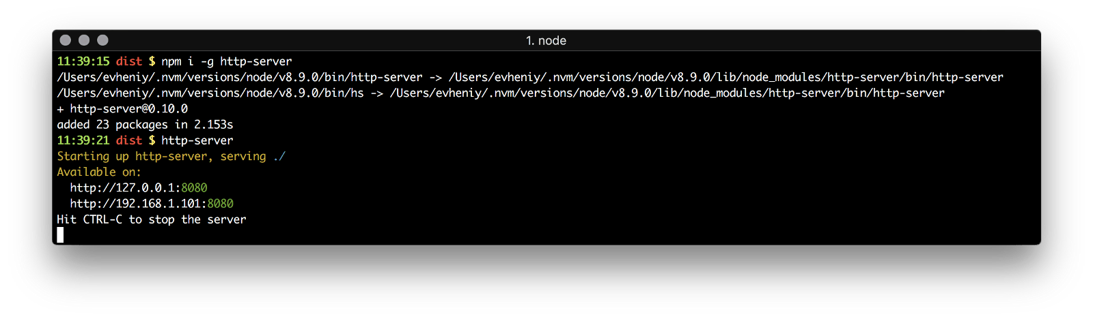Open the http://127.0.0.1:8080 address

(x=138, y=188)
